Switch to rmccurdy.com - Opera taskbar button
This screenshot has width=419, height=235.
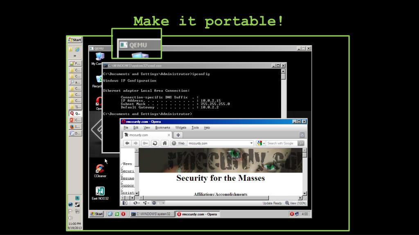point(198,214)
